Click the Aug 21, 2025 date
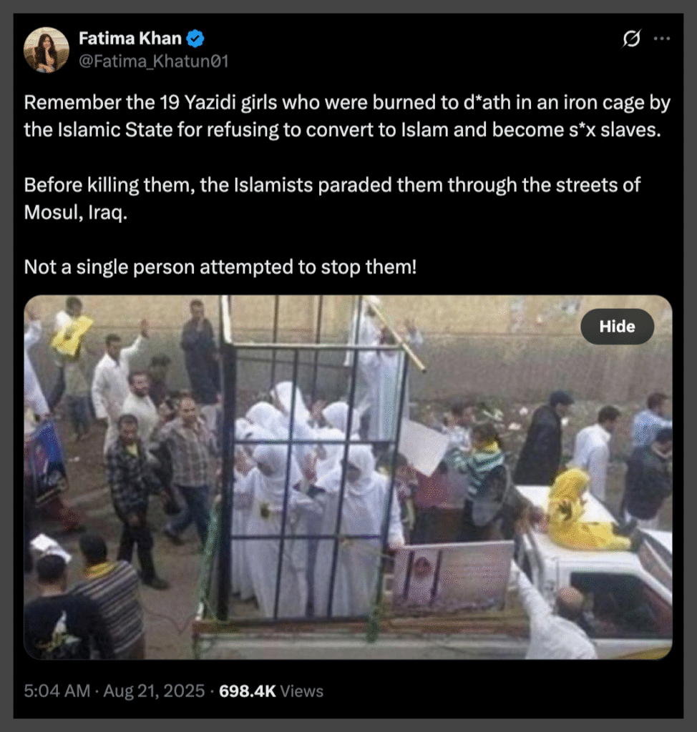 tap(154, 691)
